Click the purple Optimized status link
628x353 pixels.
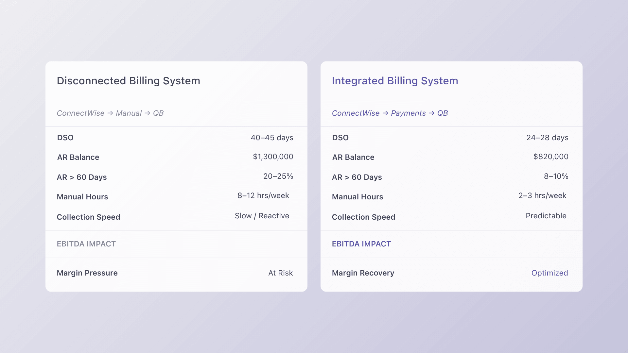(549, 273)
